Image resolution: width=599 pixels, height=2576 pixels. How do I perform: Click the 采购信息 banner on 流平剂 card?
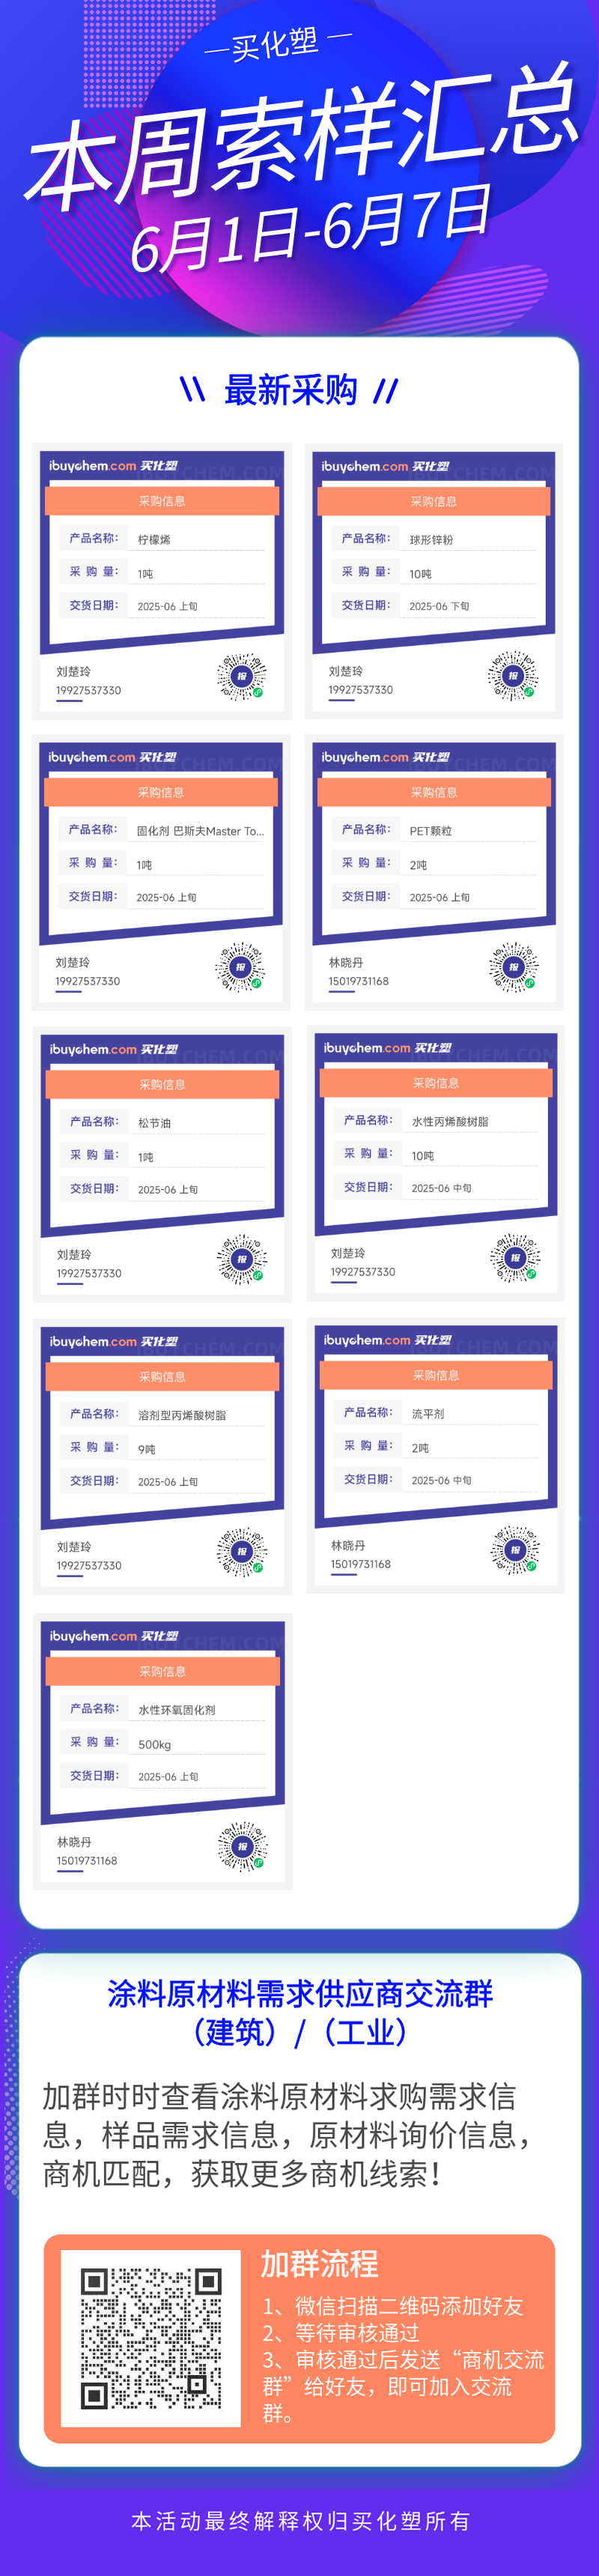click(x=436, y=1375)
